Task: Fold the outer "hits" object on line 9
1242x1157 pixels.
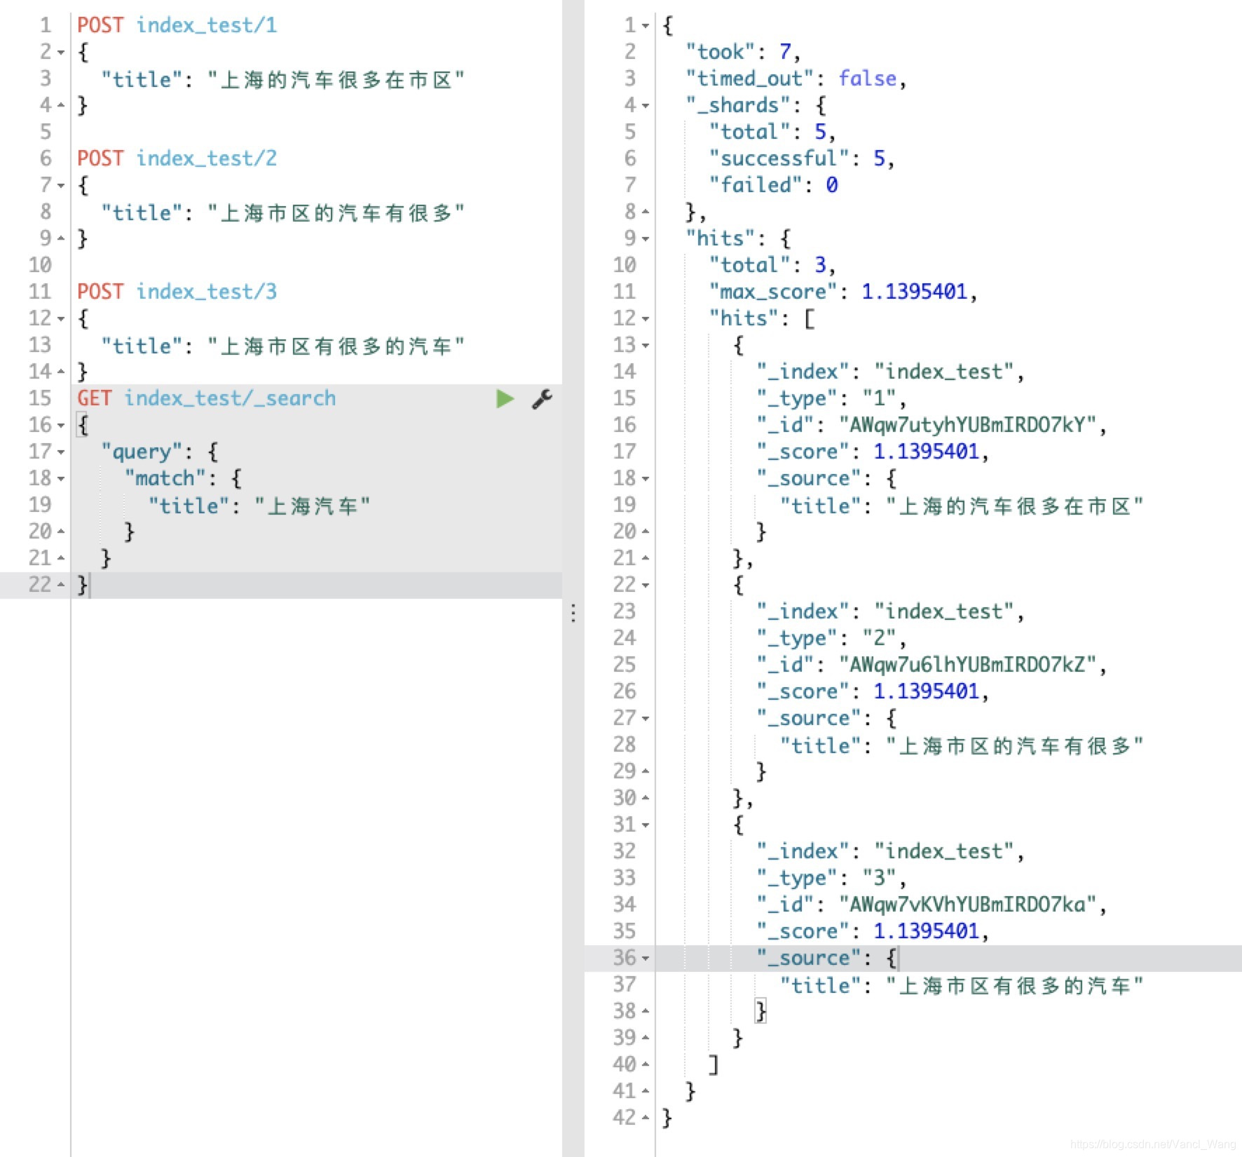Action: click(x=646, y=239)
